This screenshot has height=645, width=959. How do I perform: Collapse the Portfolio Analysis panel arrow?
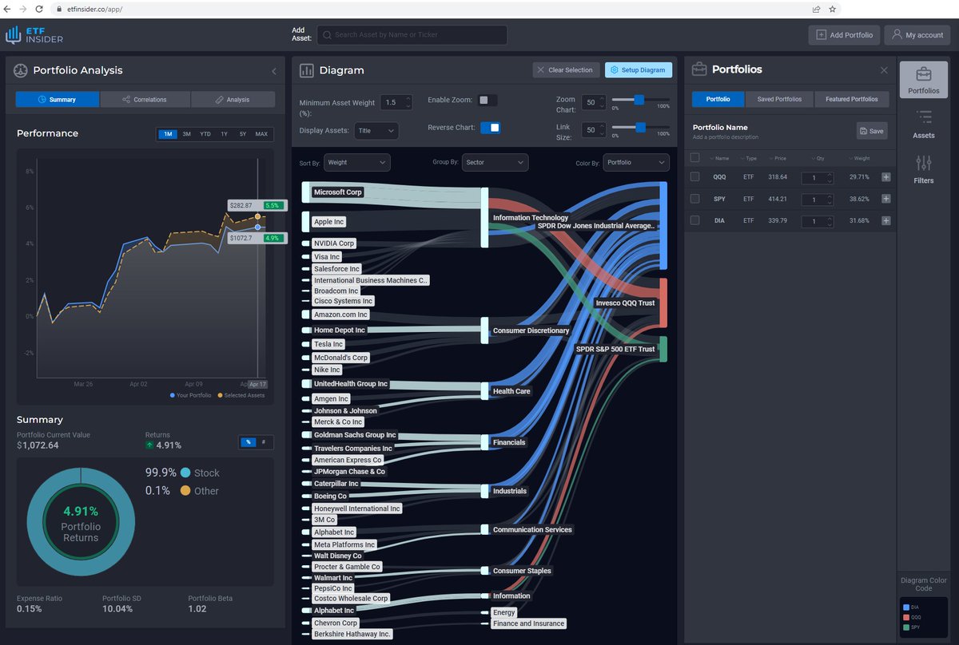tap(274, 71)
